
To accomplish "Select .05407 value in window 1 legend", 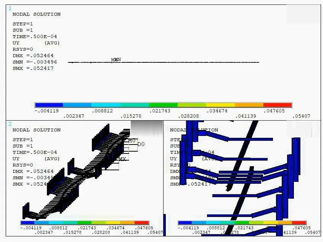I will point(301,116).
